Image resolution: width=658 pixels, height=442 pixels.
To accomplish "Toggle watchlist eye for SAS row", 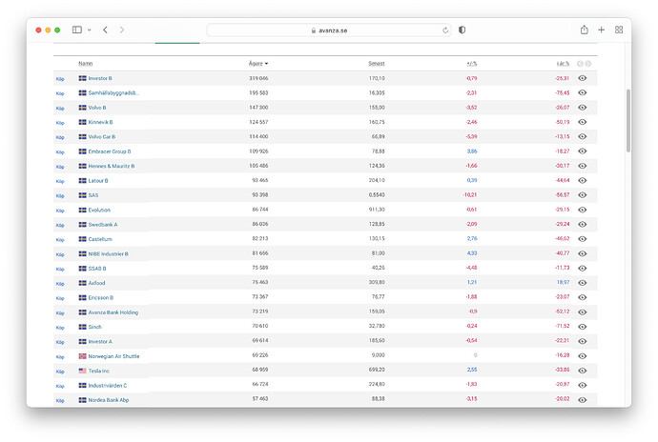I will click(582, 195).
